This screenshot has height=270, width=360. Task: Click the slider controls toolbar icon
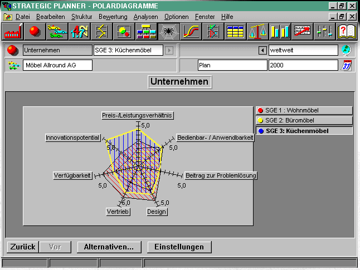click(x=324, y=31)
